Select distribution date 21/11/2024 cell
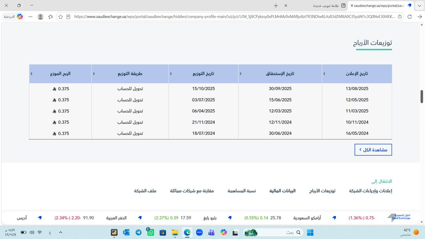The width and height of the screenshot is (425, 239). (204, 122)
